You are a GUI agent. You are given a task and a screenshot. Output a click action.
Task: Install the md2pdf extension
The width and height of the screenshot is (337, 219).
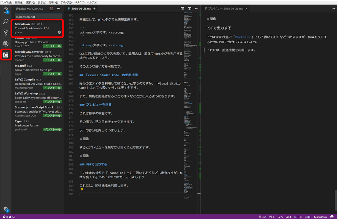(52, 74)
